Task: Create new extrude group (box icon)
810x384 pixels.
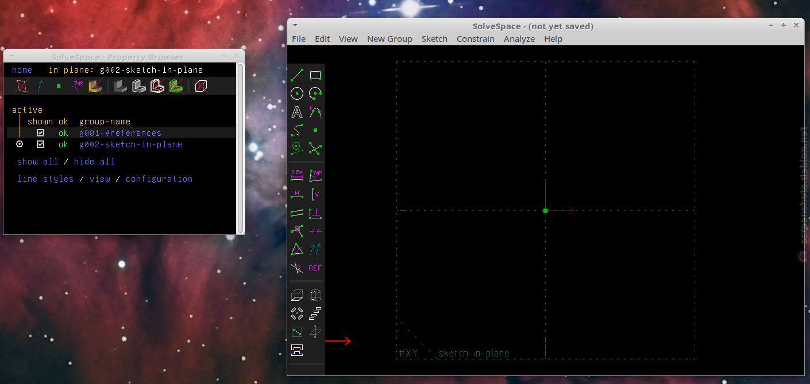Action: pyautogui.click(x=297, y=295)
